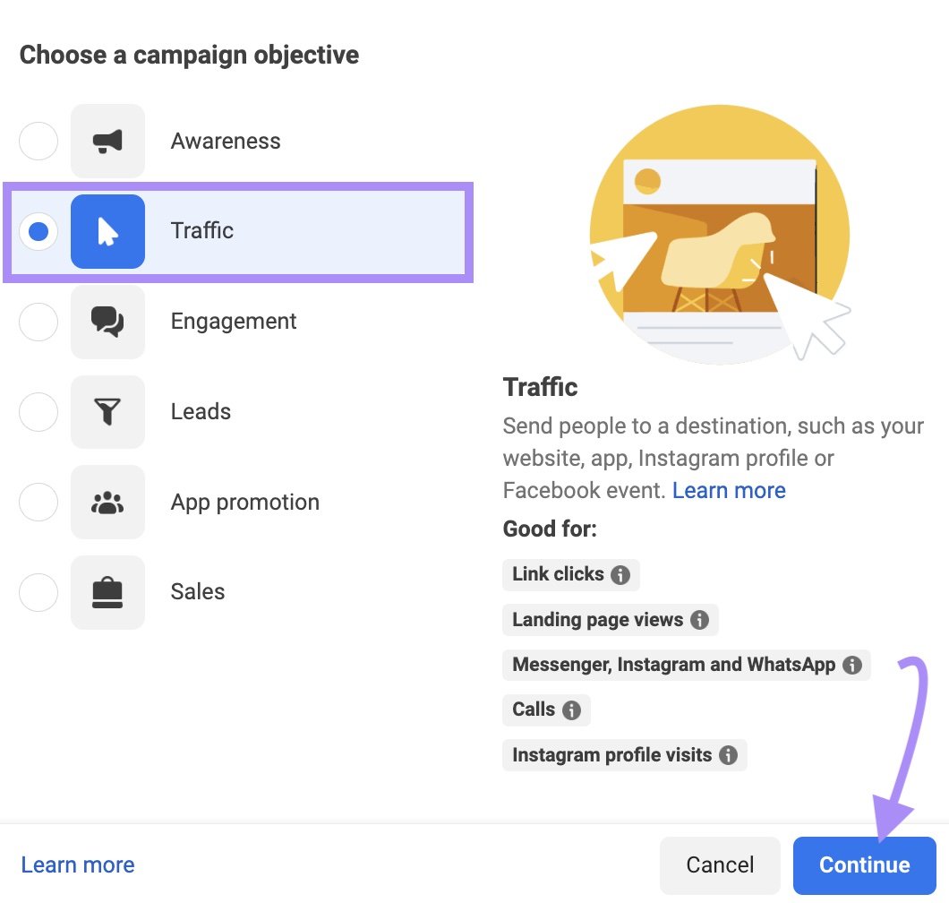Cancel the campaign objective selection

[x=720, y=864]
